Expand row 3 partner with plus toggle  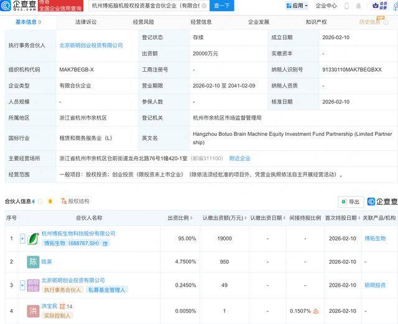[x=23, y=285]
